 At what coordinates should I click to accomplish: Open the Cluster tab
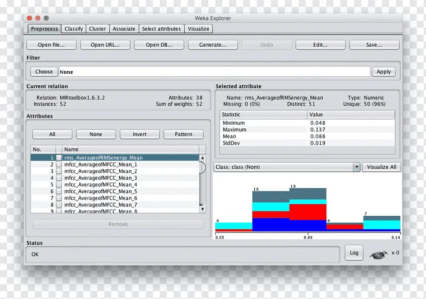coord(98,29)
